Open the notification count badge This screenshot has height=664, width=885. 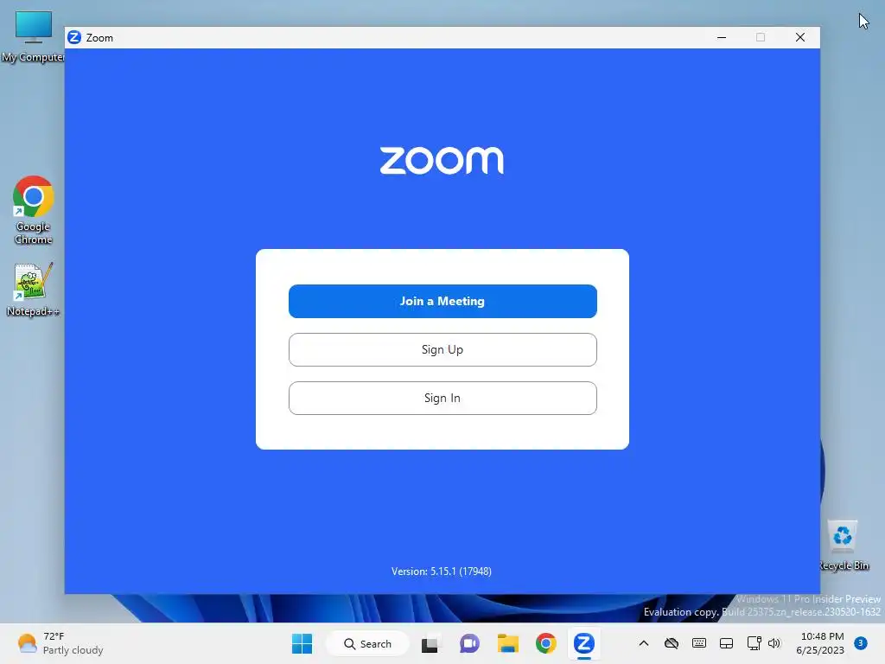pos(861,643)
